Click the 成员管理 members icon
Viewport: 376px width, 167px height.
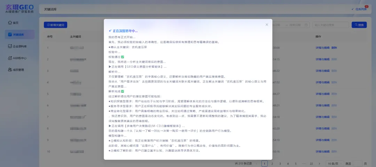coord(10,70)
